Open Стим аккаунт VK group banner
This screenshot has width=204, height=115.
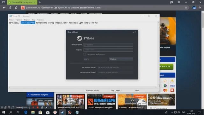click(x=162, y=100)
